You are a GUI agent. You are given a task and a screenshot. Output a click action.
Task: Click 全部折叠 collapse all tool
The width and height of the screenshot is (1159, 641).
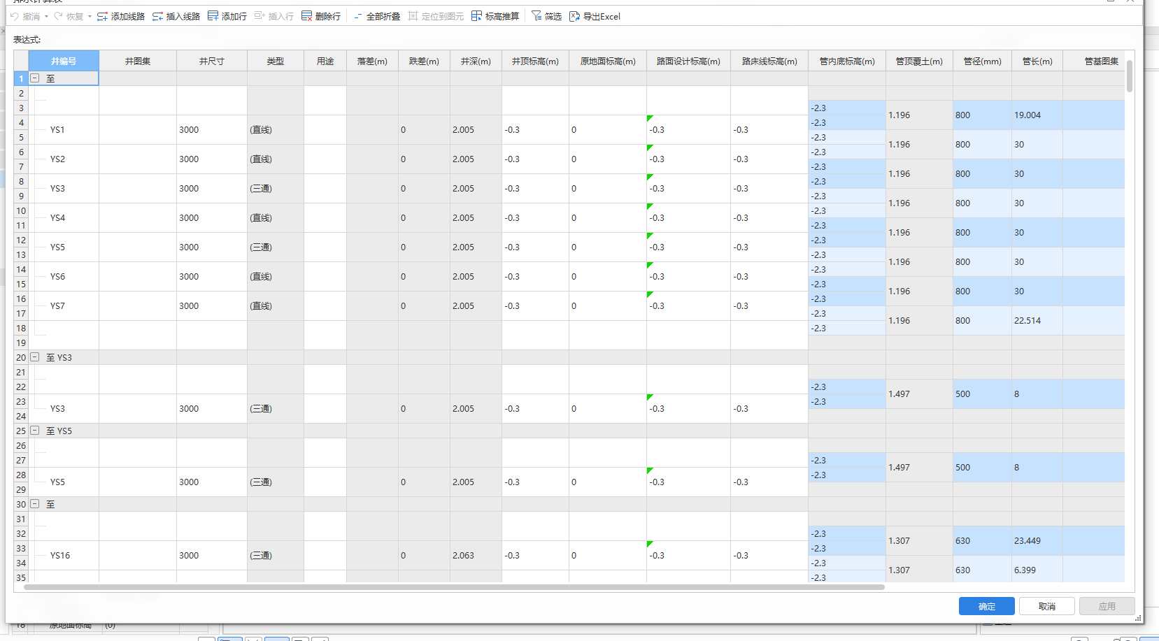tap(376, 16)
